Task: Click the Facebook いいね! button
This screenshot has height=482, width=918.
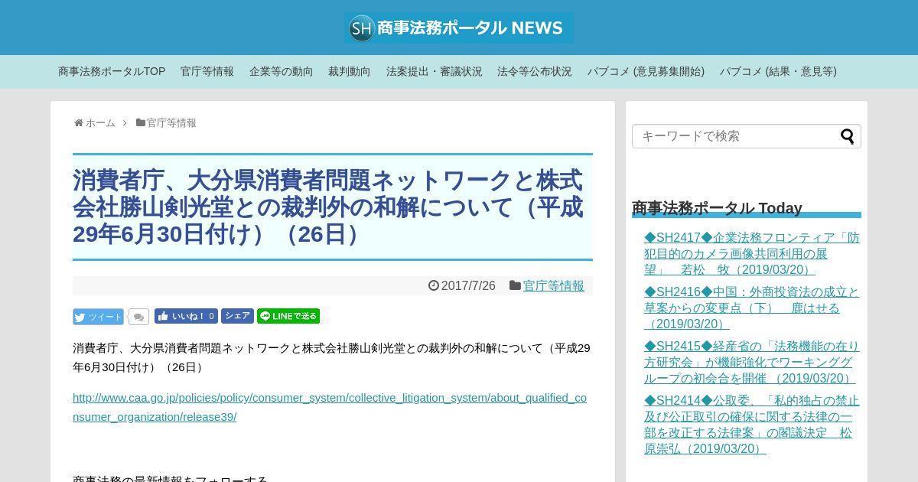Action: pyautogui.click(x=186, y=316)
